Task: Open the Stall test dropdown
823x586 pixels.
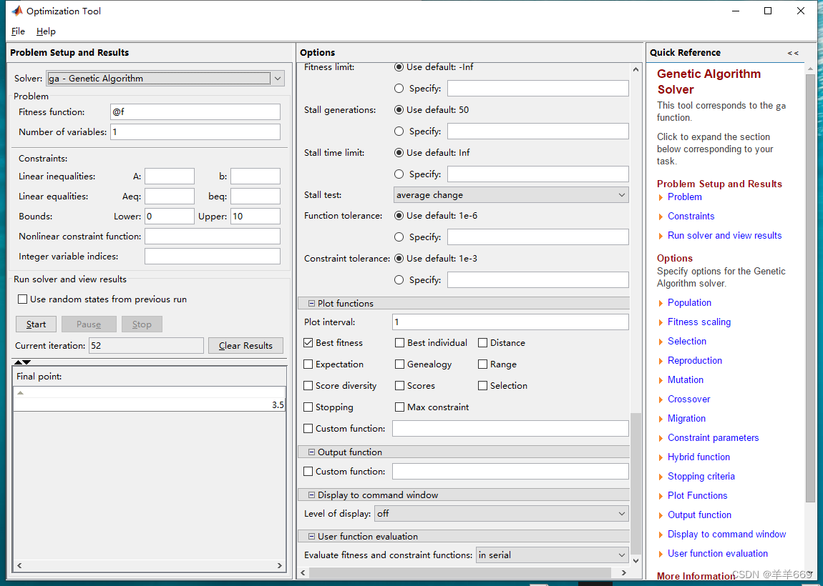Action: (x=511, y=195)
